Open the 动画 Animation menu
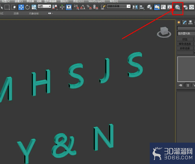The width and height of the screenshot is (195, 164). [39, 2]
